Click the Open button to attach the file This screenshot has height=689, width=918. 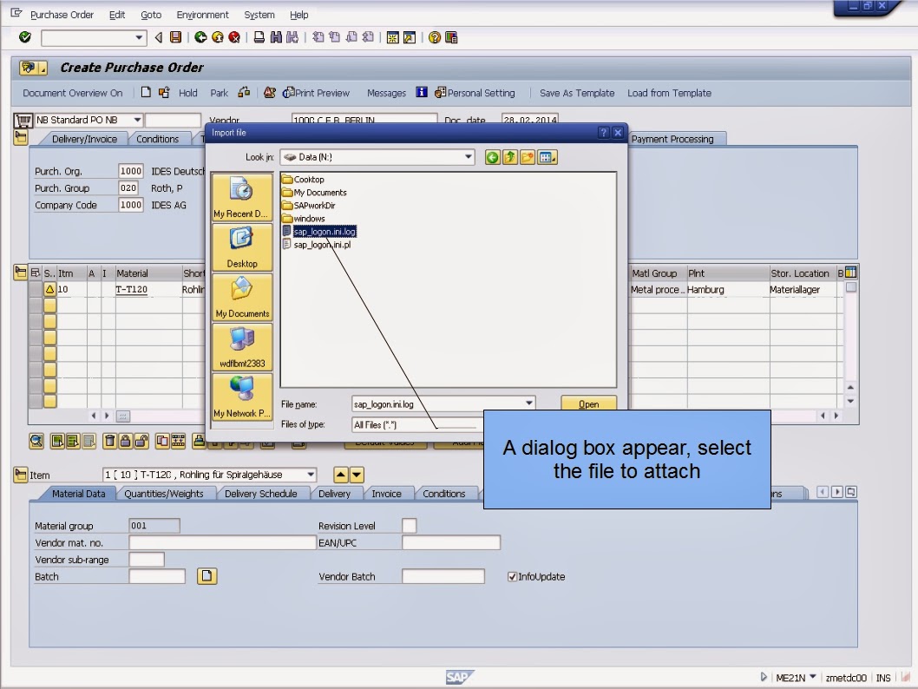pyautogui.click(x=588, y=404)
